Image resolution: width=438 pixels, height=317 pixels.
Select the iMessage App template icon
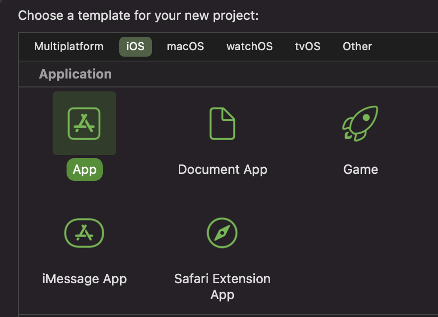(x=84, y=233)
